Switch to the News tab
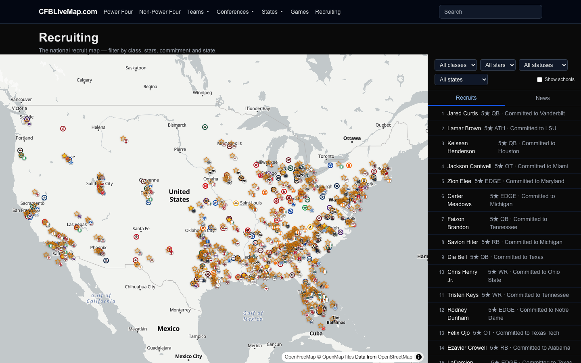The height and width of the screenshot is (363, 581). click(x=543, y=98)
